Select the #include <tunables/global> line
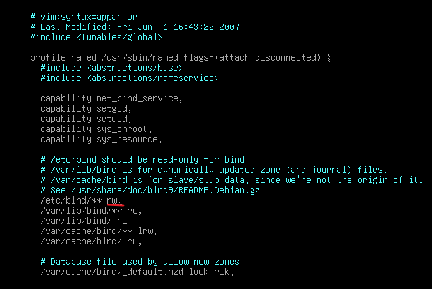The image size is (432, 289). point(96,37)
